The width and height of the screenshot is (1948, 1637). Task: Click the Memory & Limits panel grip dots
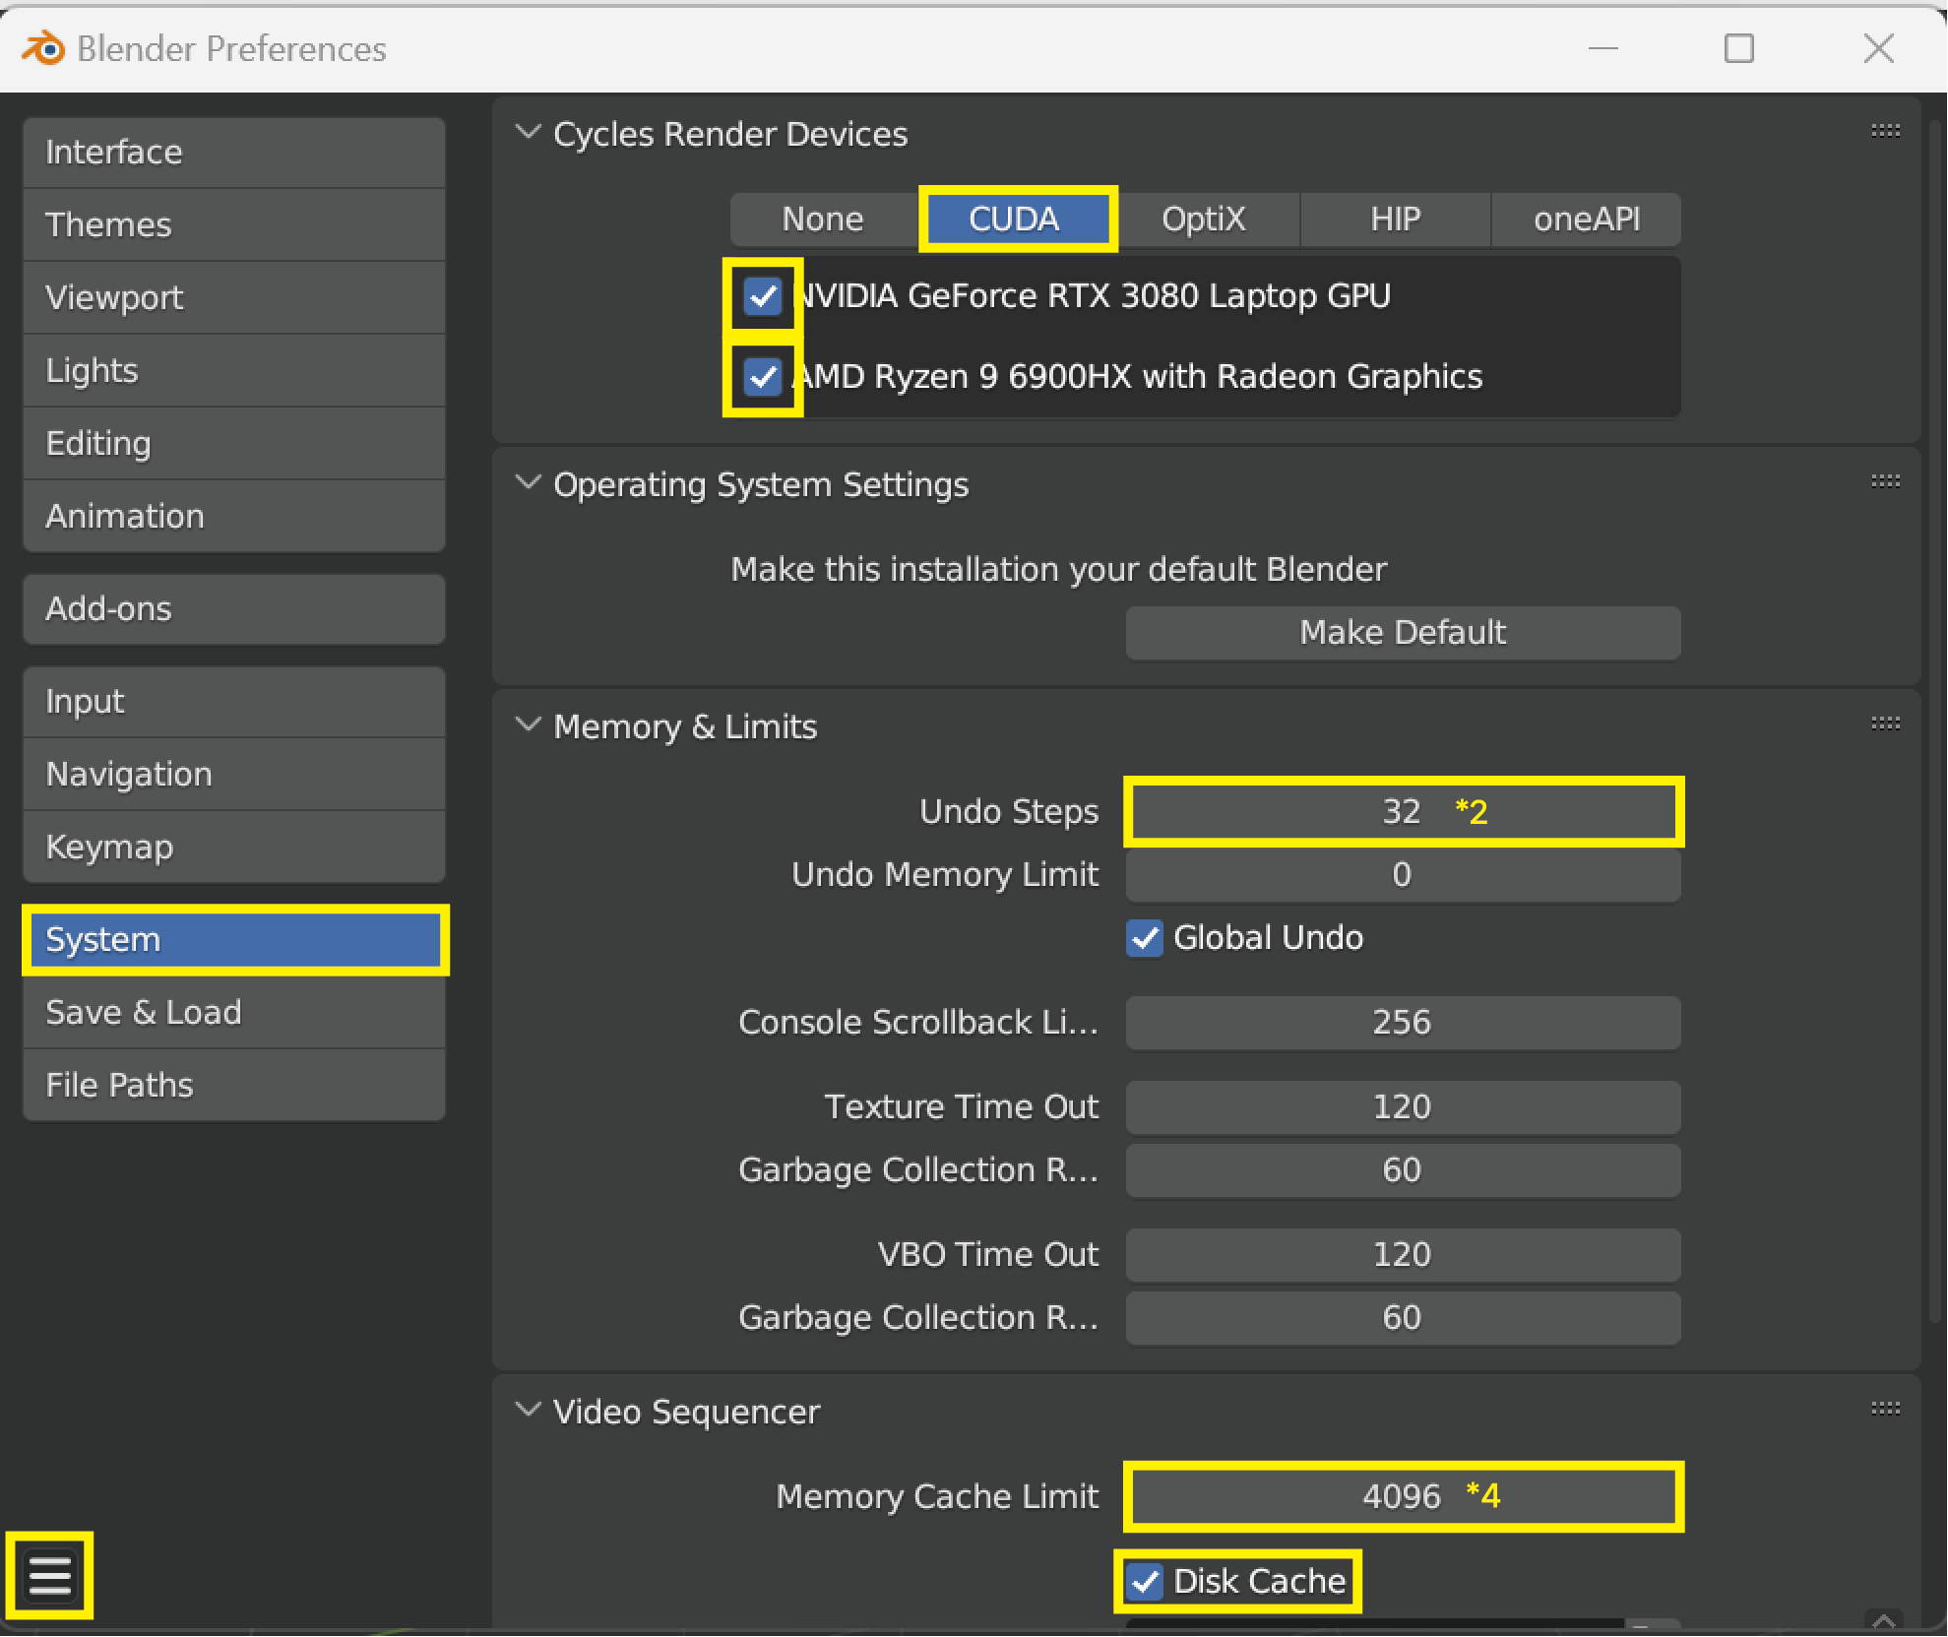[1885, 724]
